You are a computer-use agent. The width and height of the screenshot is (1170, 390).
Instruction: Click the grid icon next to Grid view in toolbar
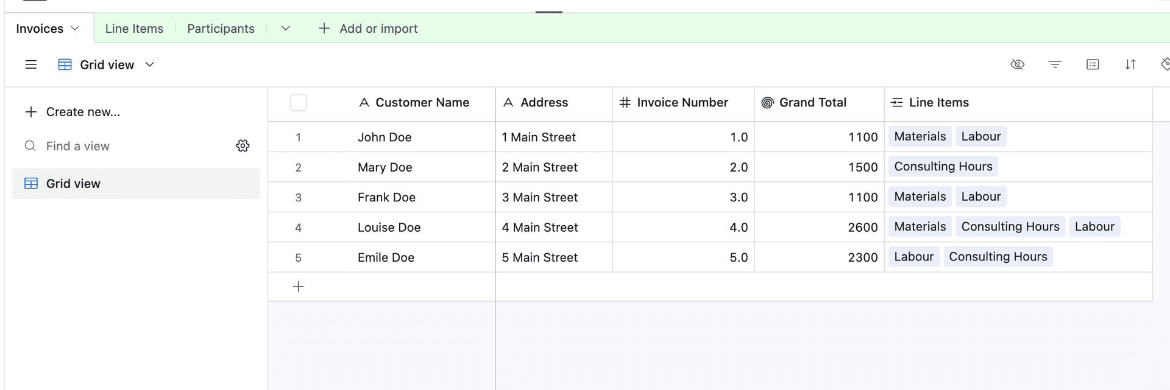(65, 64)
